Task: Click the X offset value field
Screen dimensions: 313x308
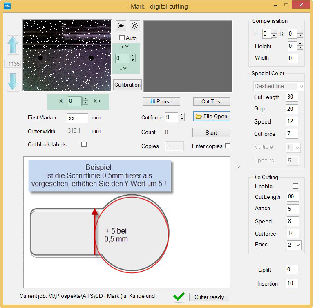Action: click(75, 101)
